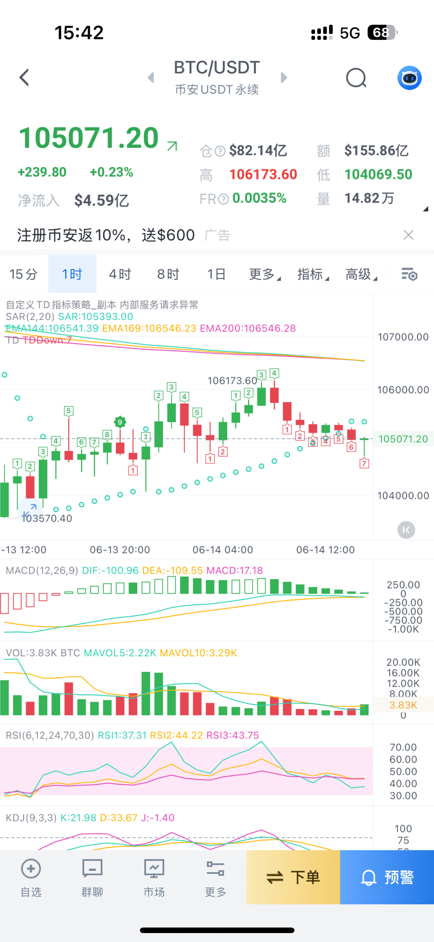Tap the RSI(6,12,24,70,30) label

tap(50, 735)
